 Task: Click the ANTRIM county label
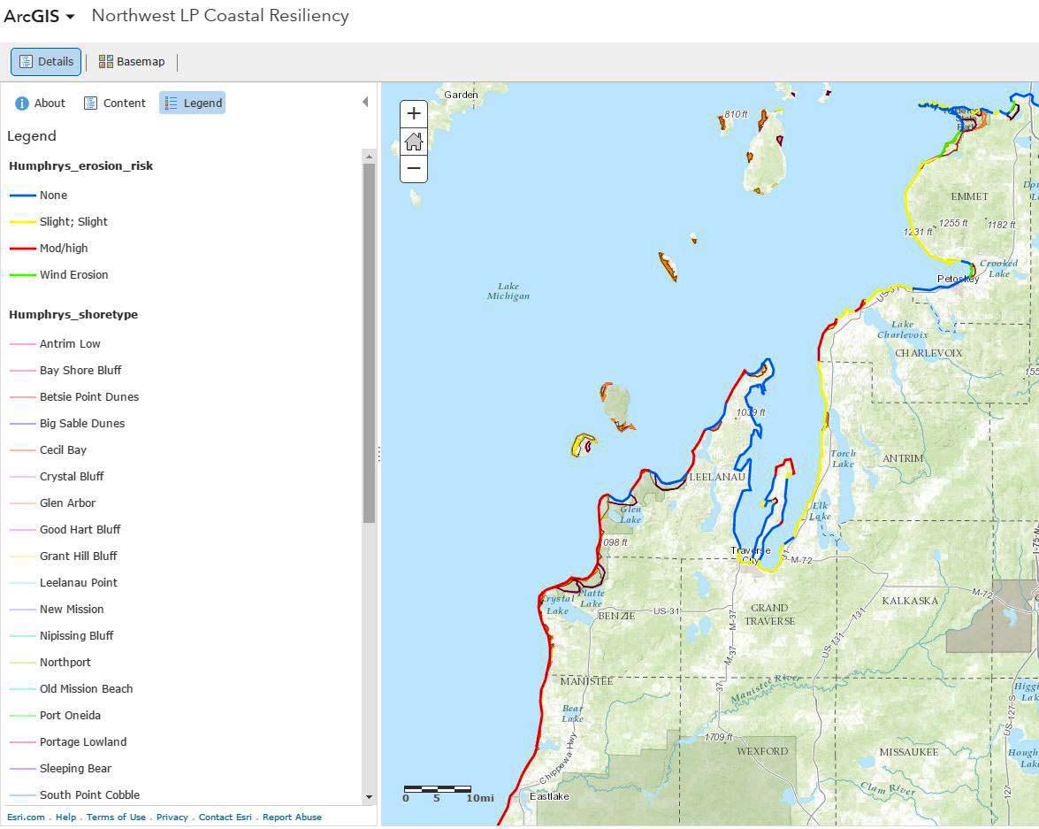point(903,458)
